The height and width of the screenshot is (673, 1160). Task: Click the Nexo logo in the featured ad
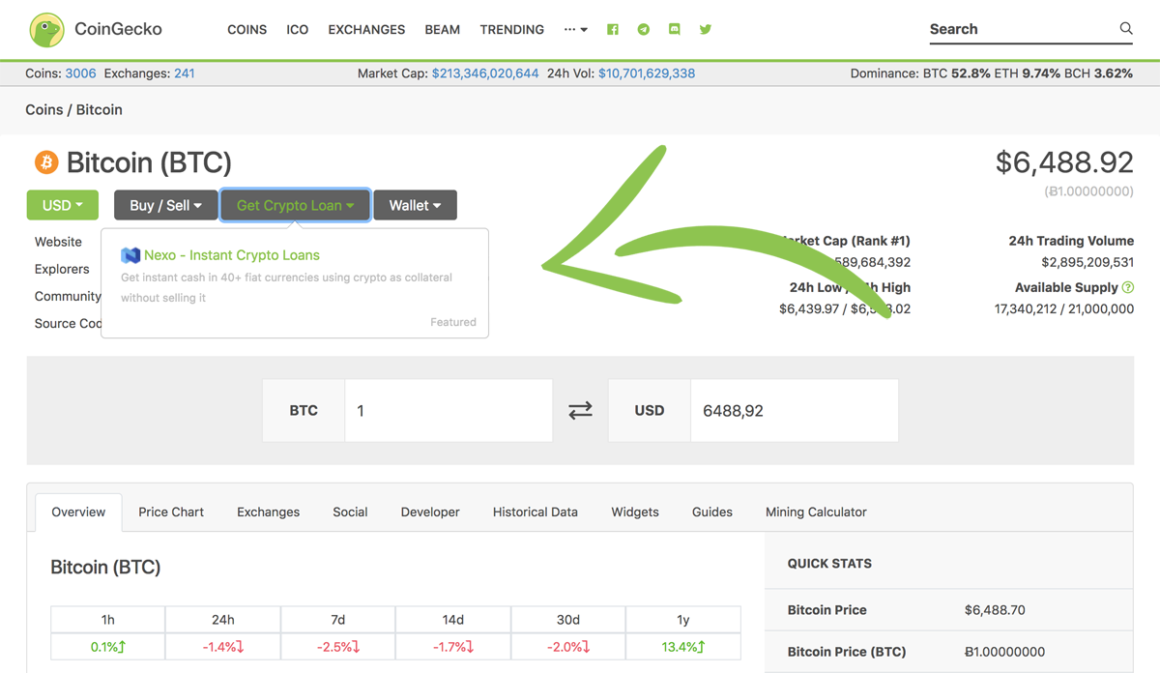[130, 255]
